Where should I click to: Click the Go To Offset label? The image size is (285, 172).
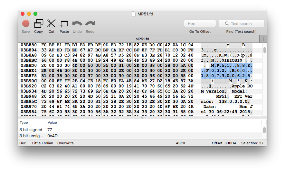(x=200, y=32)
